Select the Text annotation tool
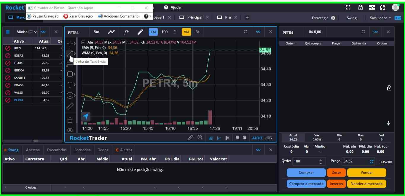405x196 pixels. [x=70, y=85]
